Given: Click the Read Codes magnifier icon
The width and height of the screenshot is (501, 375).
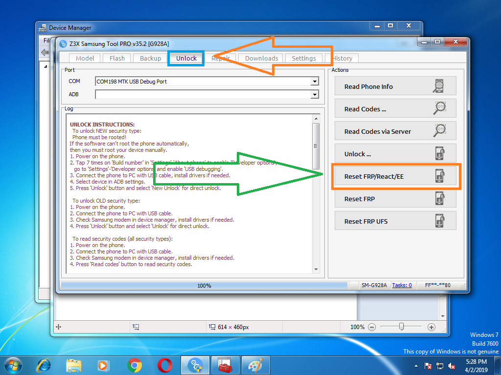Looking at the screenshot, I should click(x=440, y=108).
